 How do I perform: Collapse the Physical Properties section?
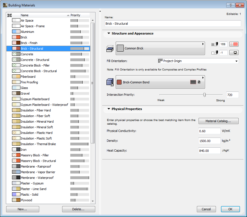[109, 109]
